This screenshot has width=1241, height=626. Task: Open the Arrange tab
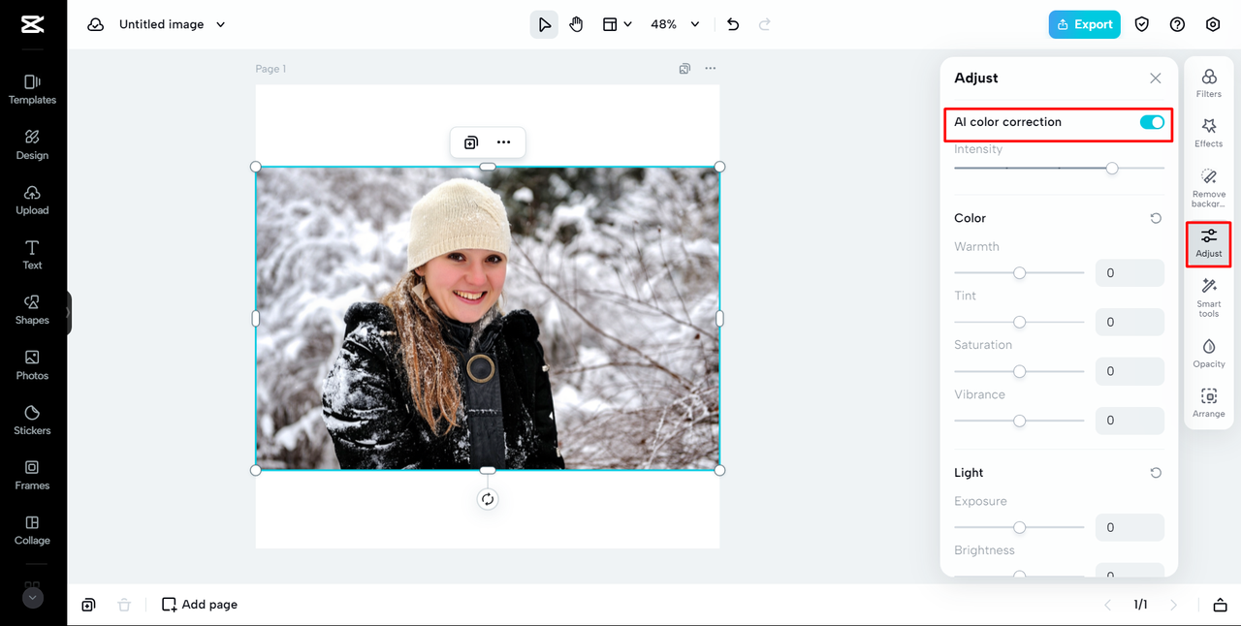1209,403
